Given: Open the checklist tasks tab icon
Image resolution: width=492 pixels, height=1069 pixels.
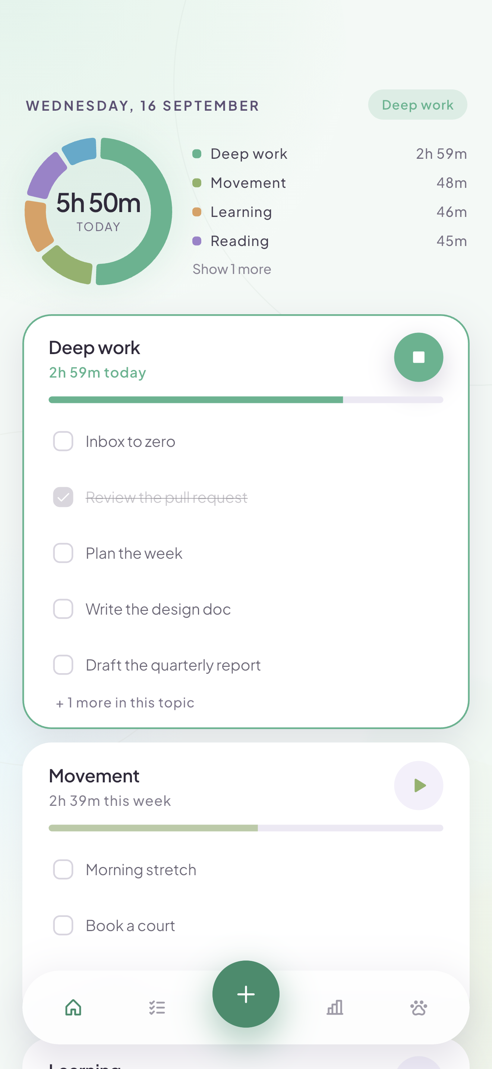Looking at the screenshot, I should (157, 1007).
